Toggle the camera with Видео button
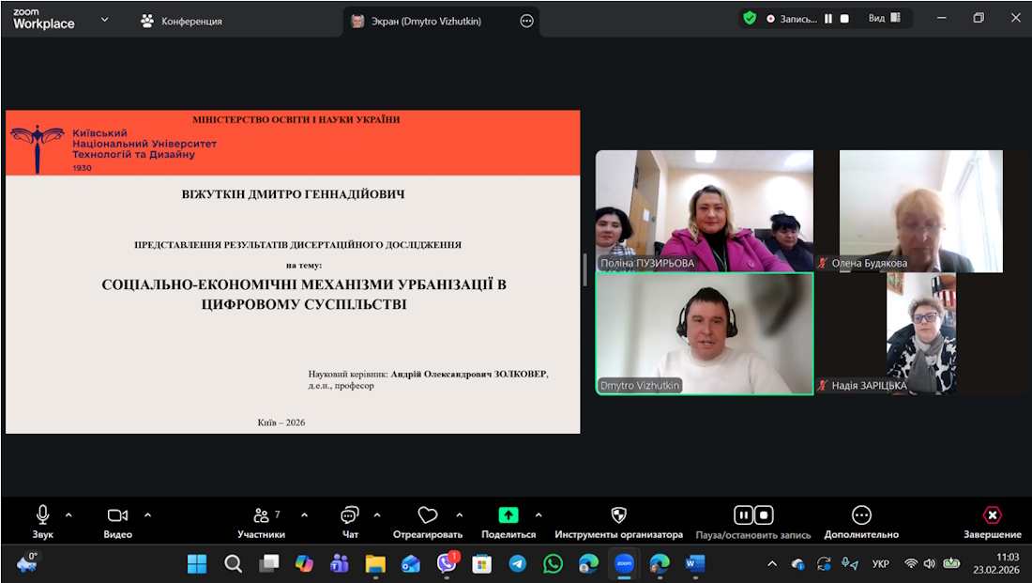Viewport: 1032px width, 583px height. 117,515
